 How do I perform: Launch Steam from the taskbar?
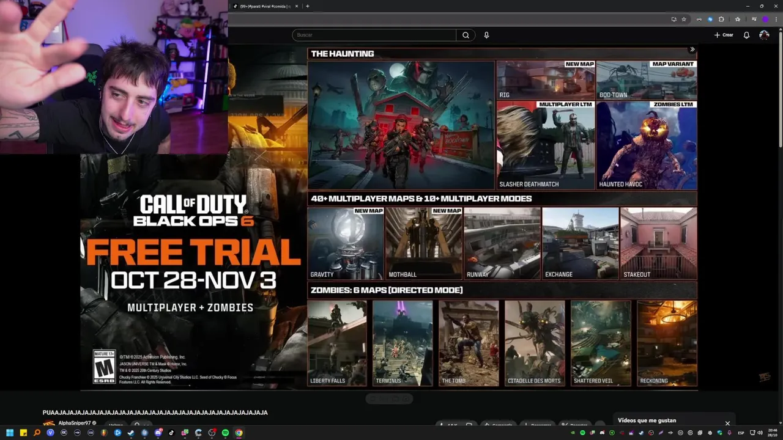[131, 433]
